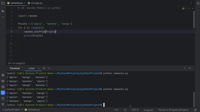Open the Structure tool window icon

(3, 11)
